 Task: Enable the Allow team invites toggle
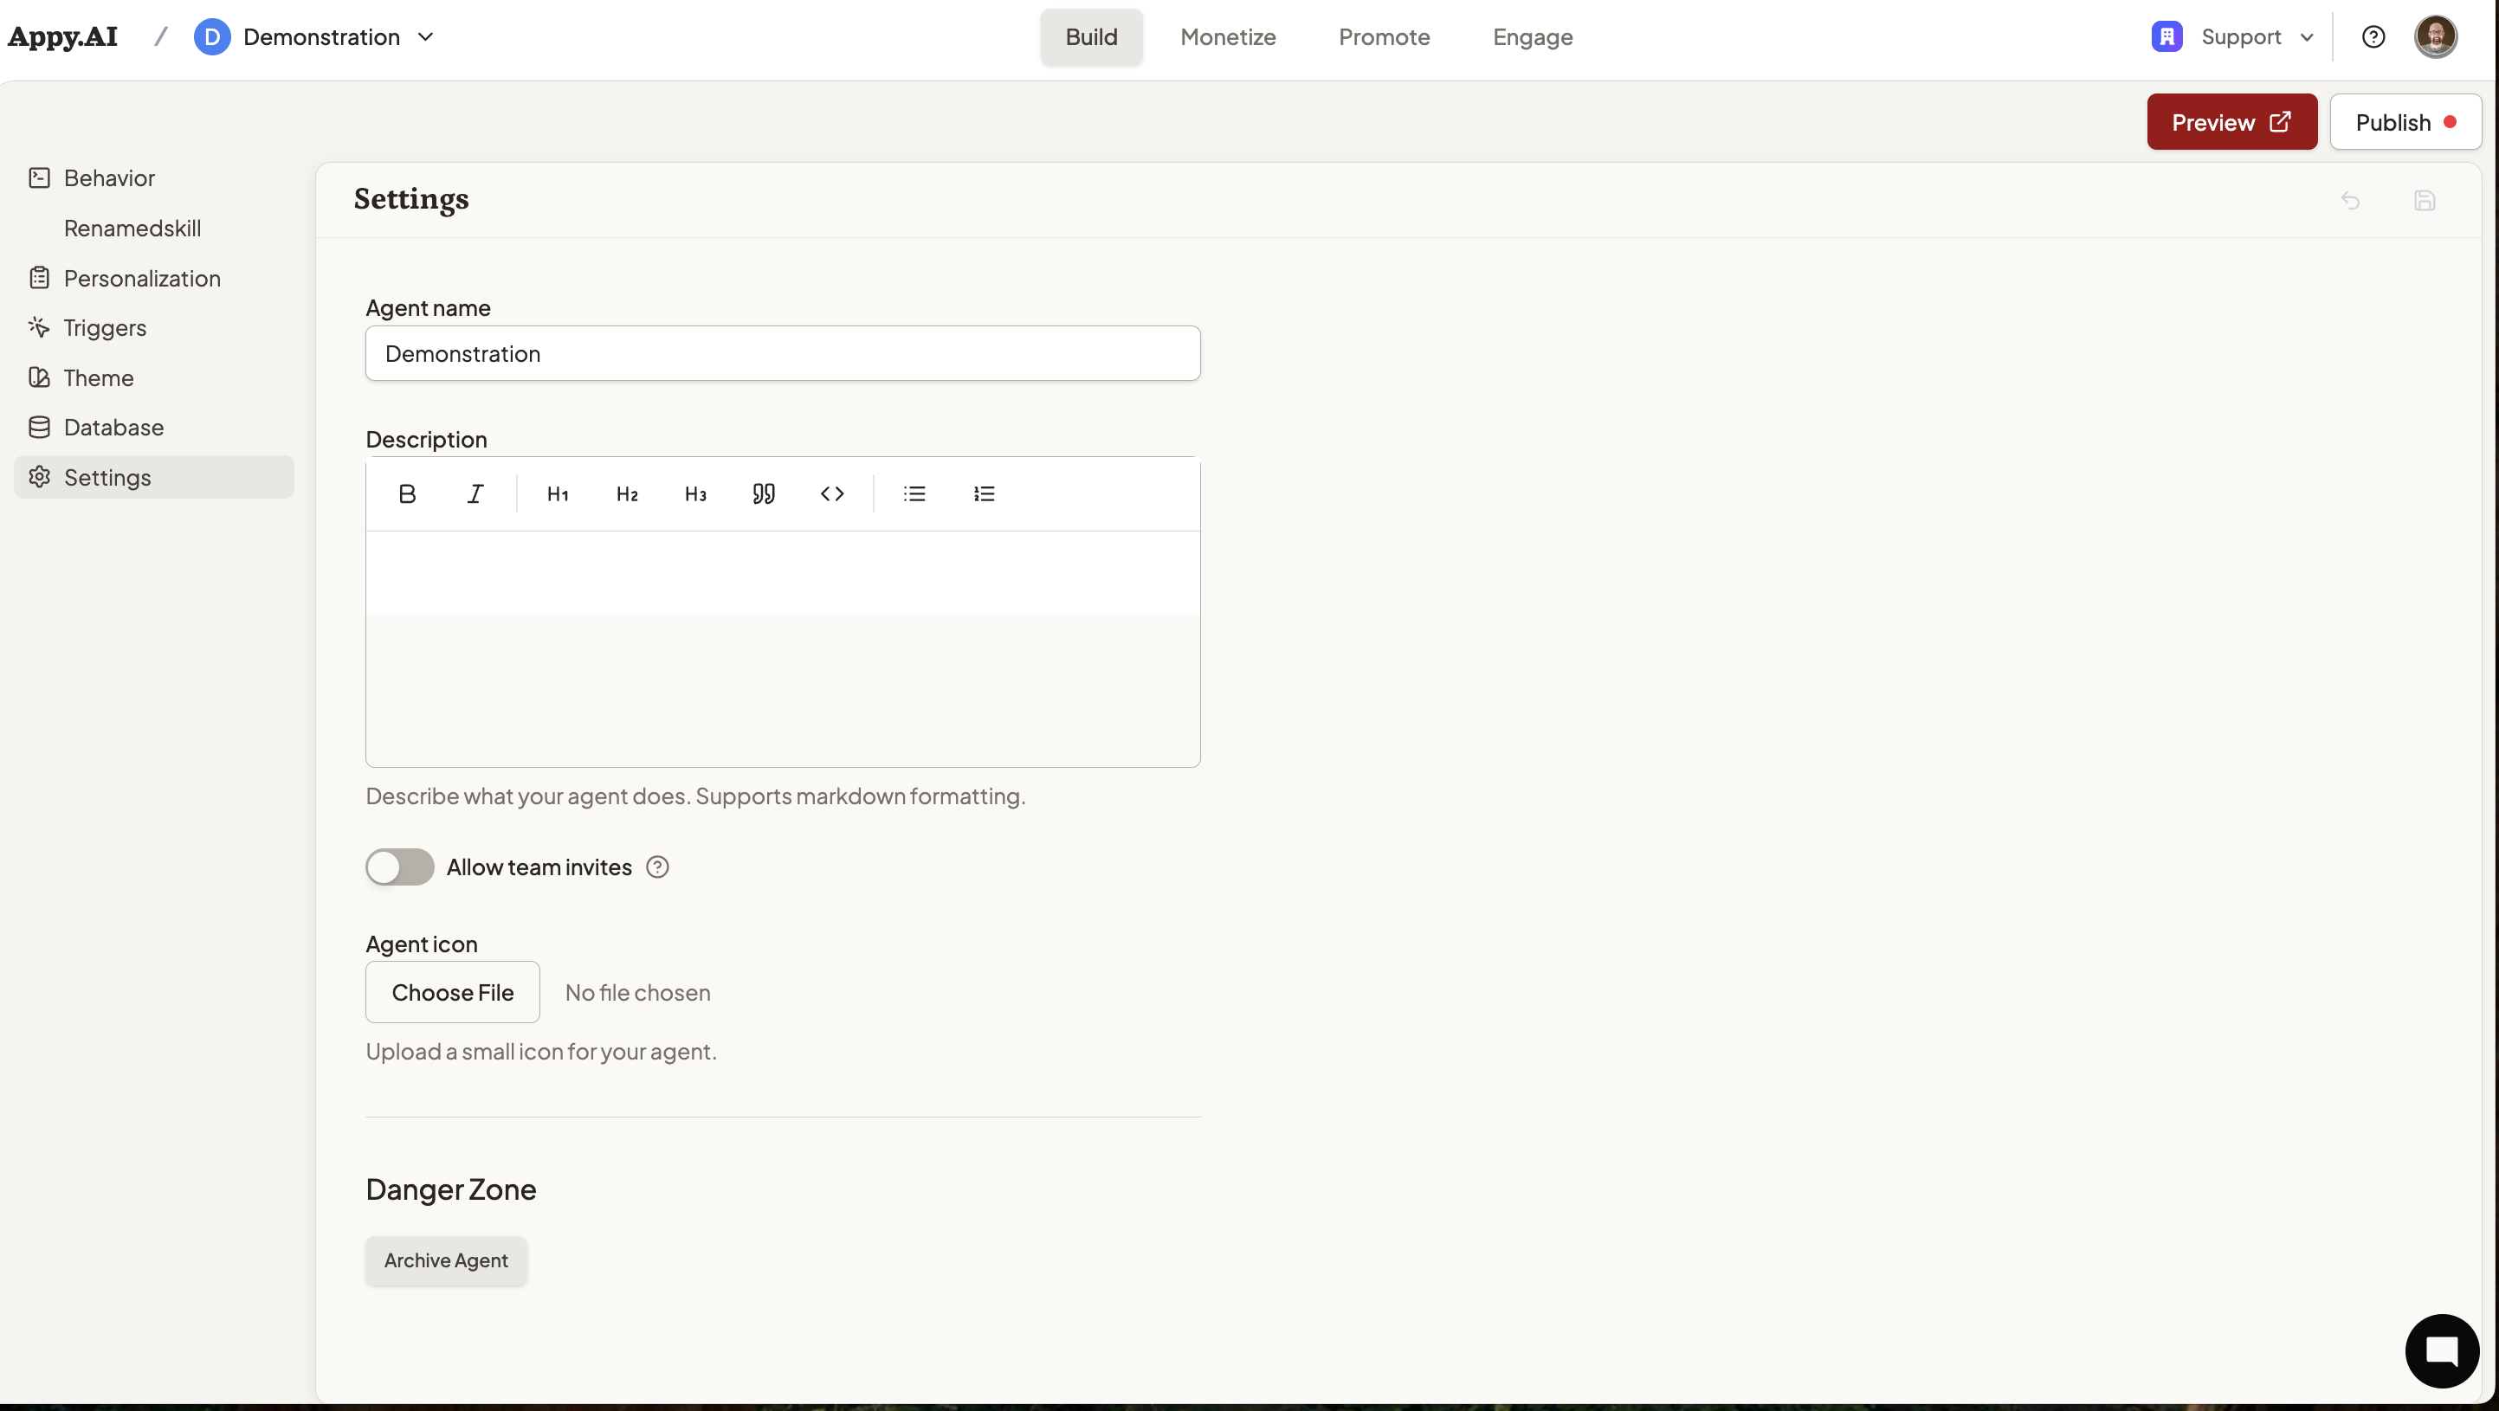pos(398,867)
